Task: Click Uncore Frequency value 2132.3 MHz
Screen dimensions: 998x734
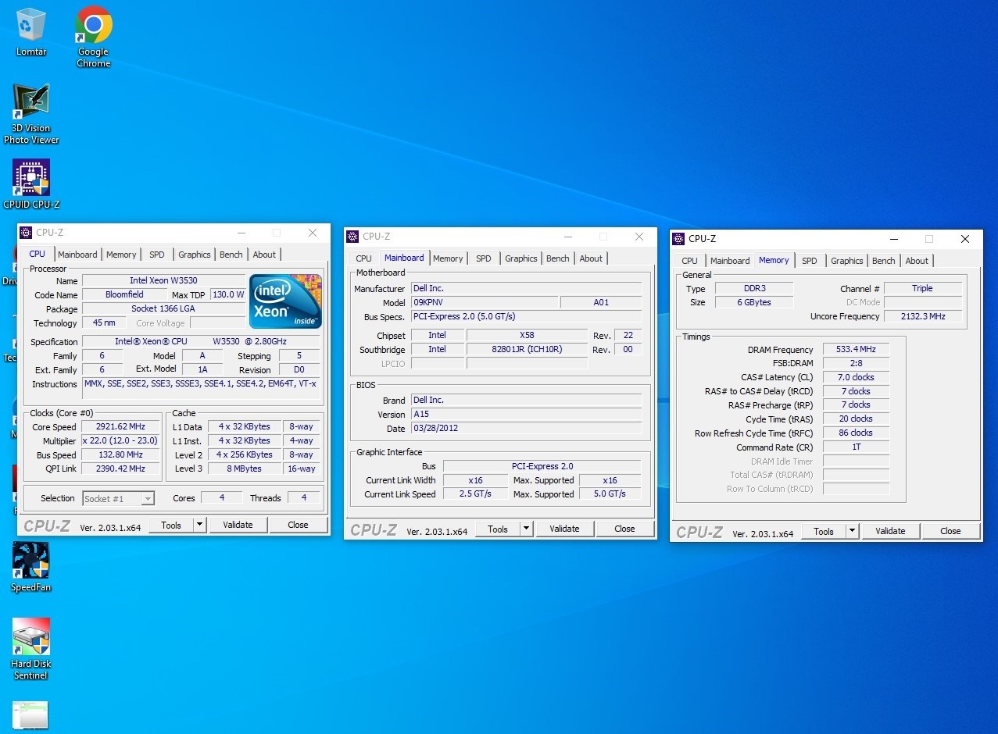Action: (x=923, y=317)
